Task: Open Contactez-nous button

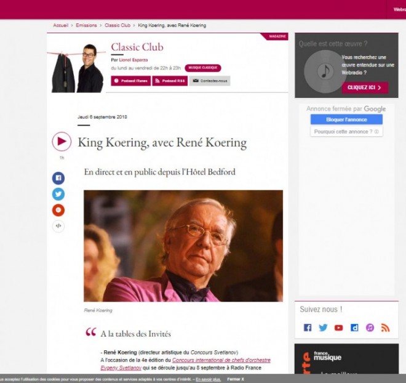Action: click(x=210, y=81)
